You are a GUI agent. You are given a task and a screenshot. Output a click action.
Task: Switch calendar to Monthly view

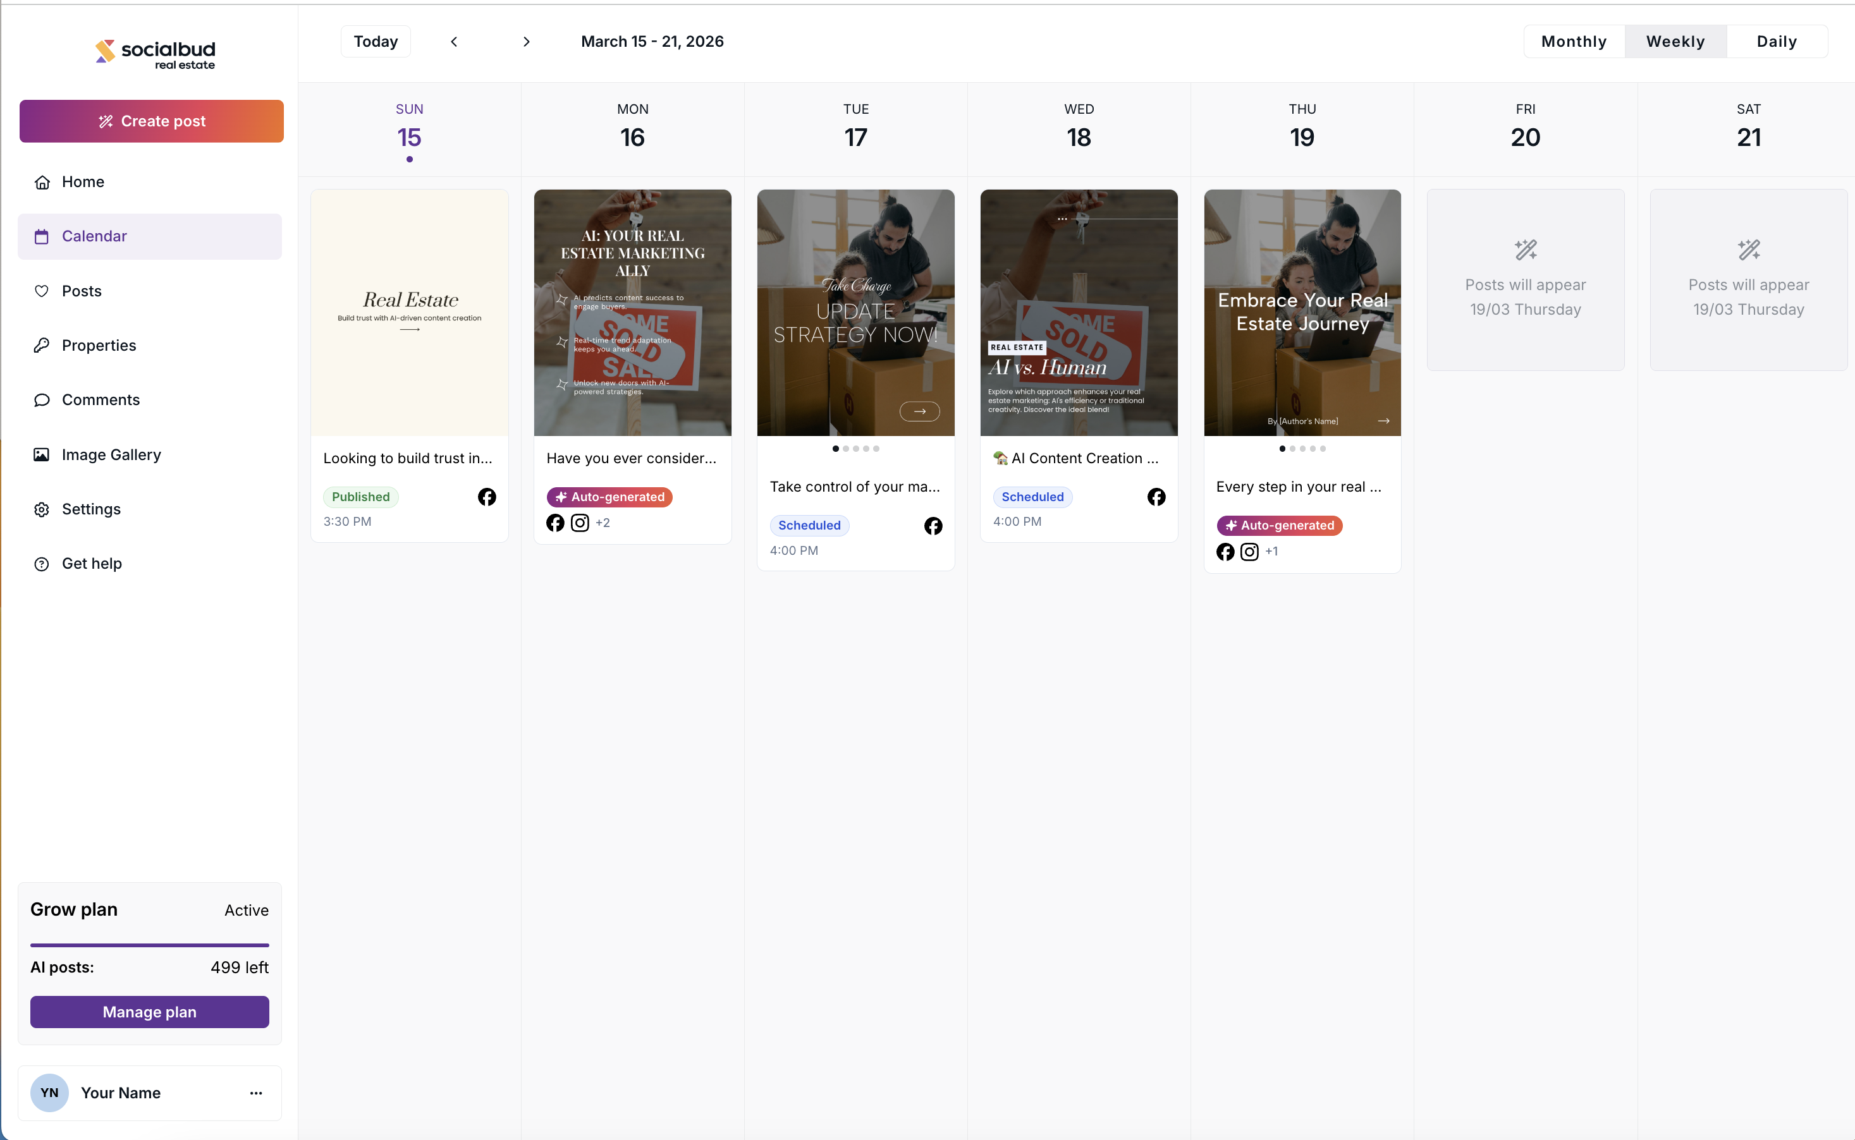click(x=1574, y=42)
